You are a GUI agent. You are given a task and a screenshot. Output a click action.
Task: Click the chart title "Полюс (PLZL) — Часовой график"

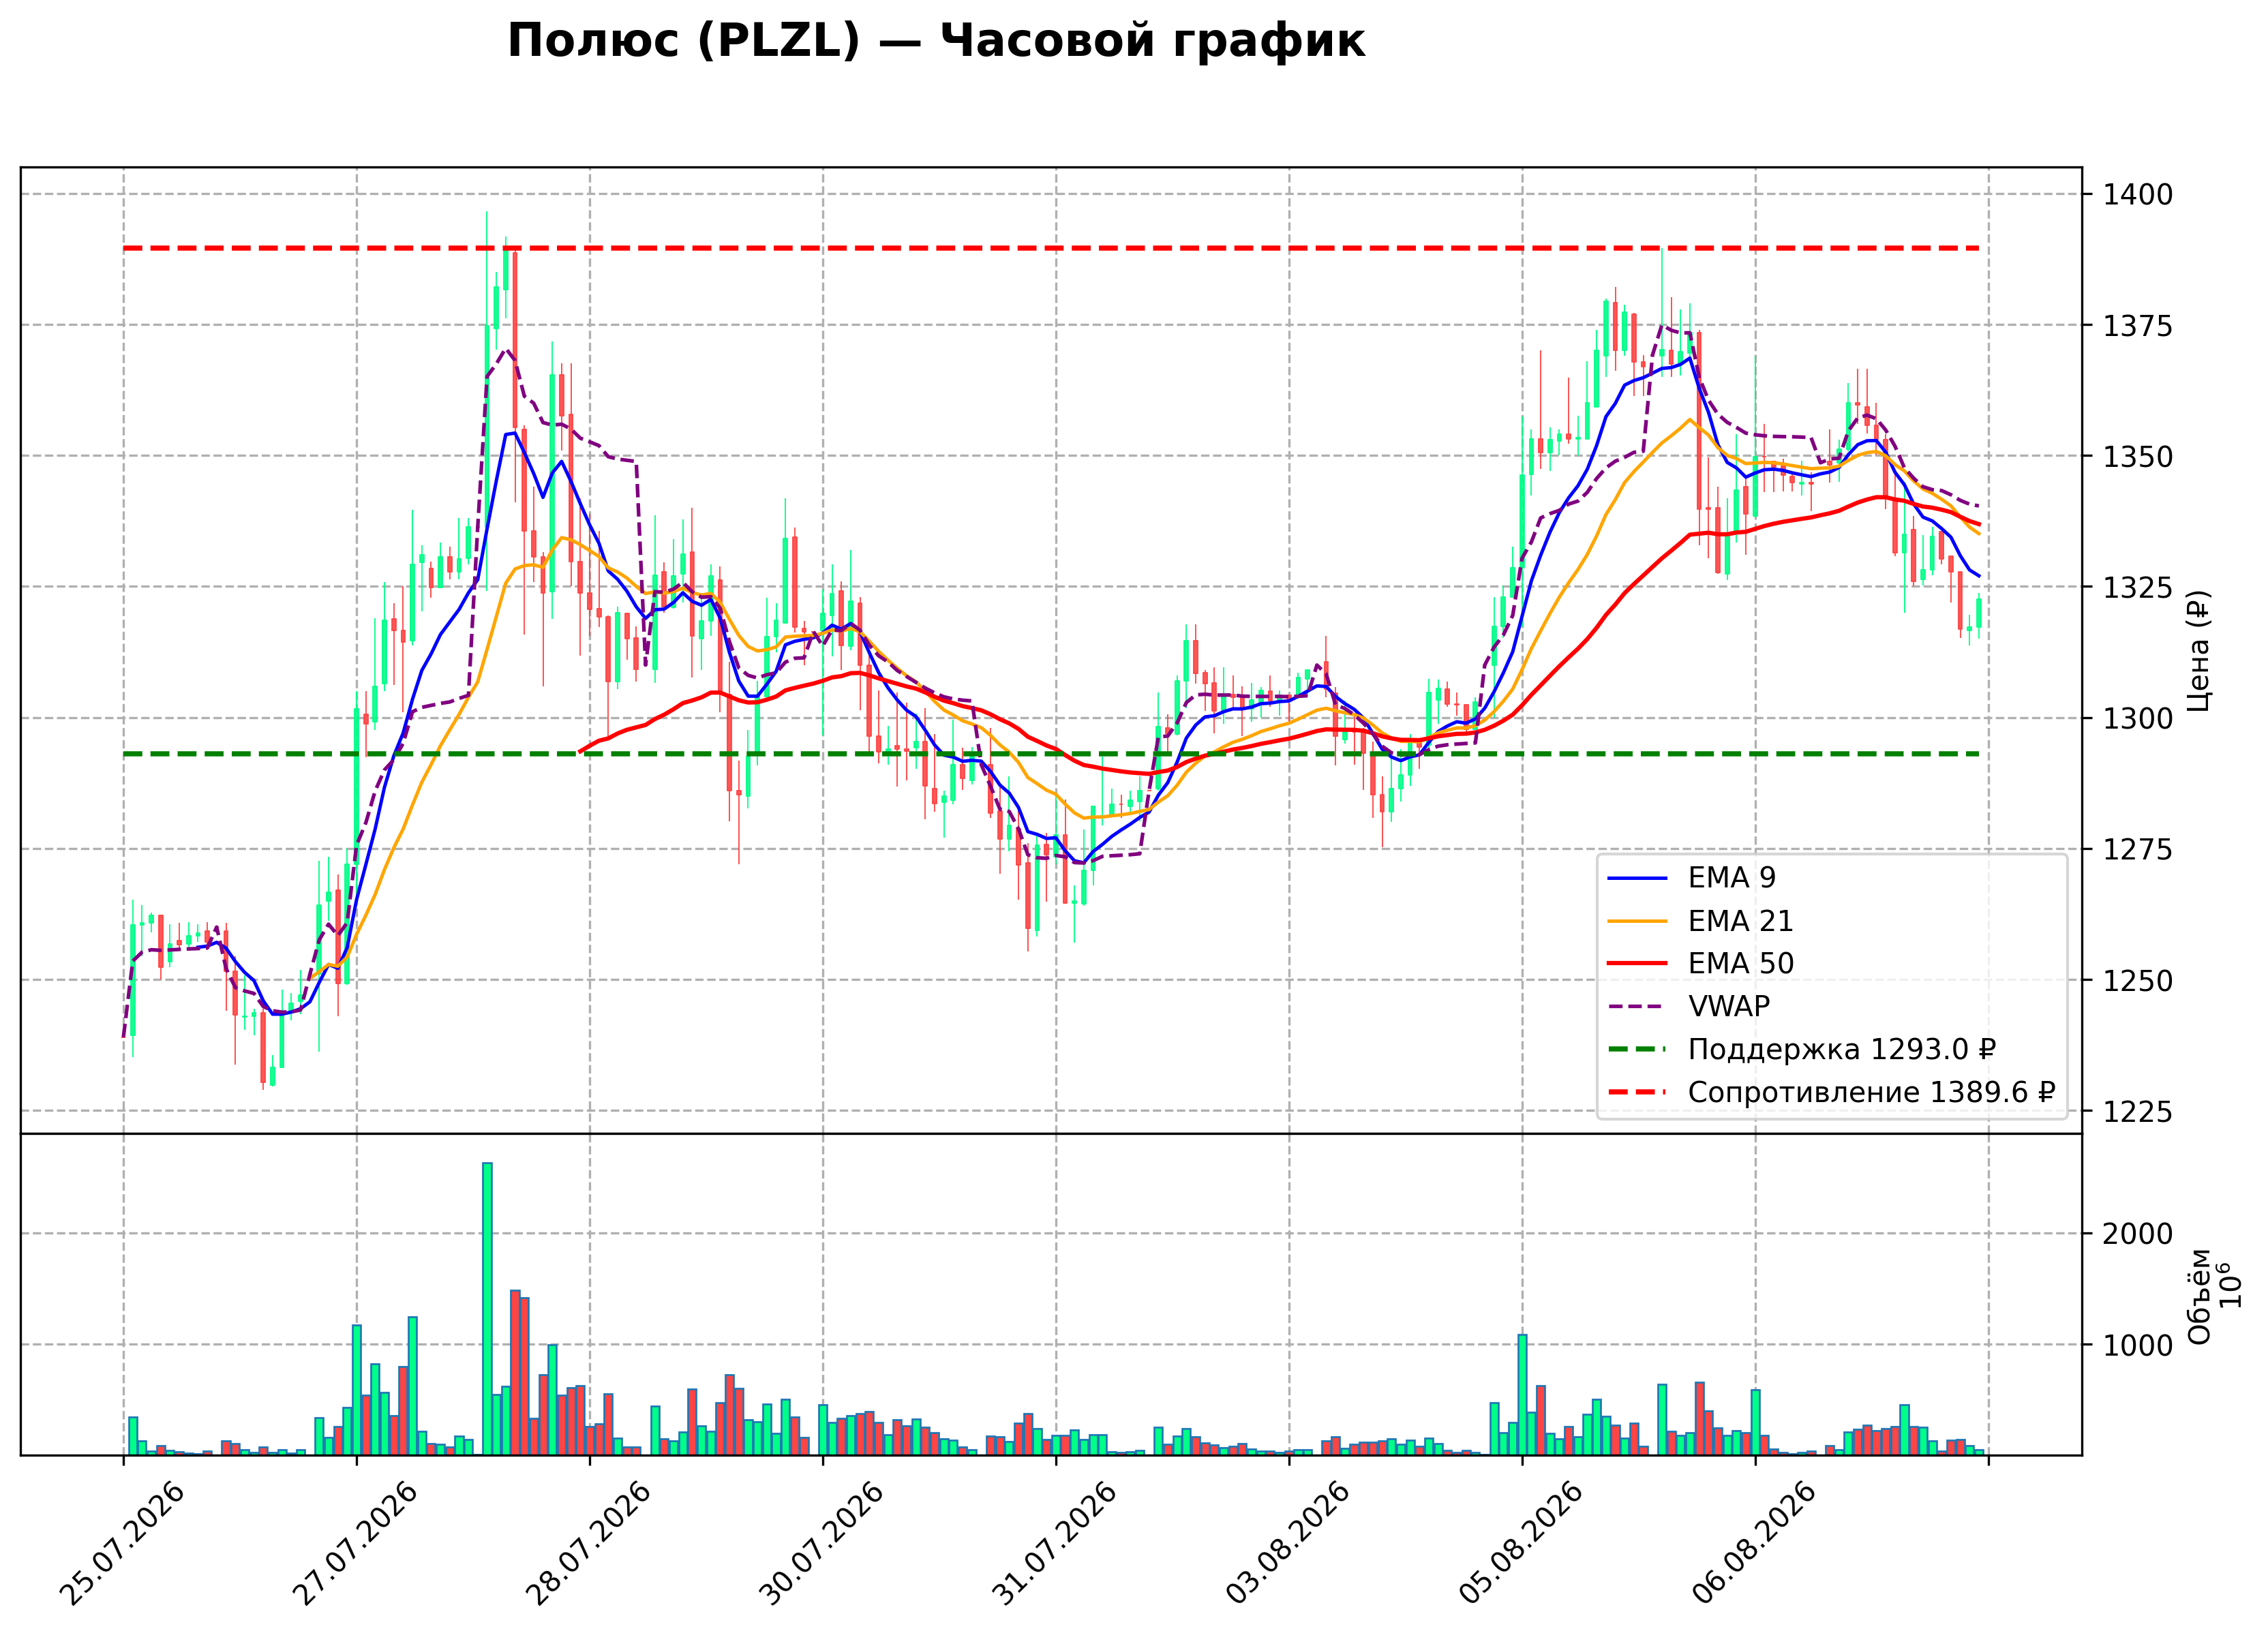pyautogui.click(x=936, y=41)
